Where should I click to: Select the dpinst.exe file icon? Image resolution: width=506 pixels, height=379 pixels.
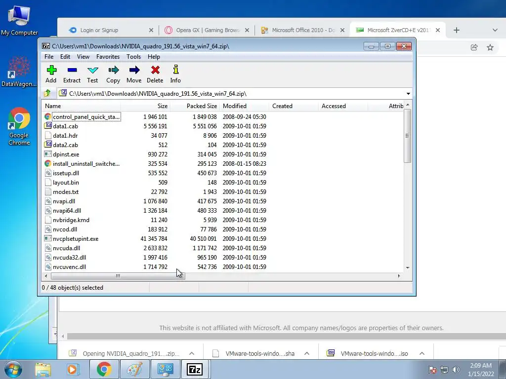pyautogui.click(x=48, y=154)
